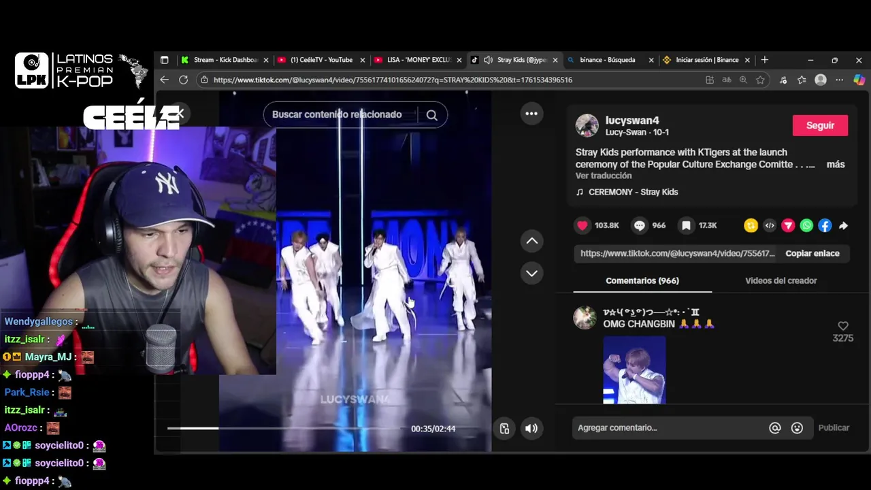This screenshot has height=490, width=871.
Task: Open the favorites list icon in toolbar
Action: 802,80
